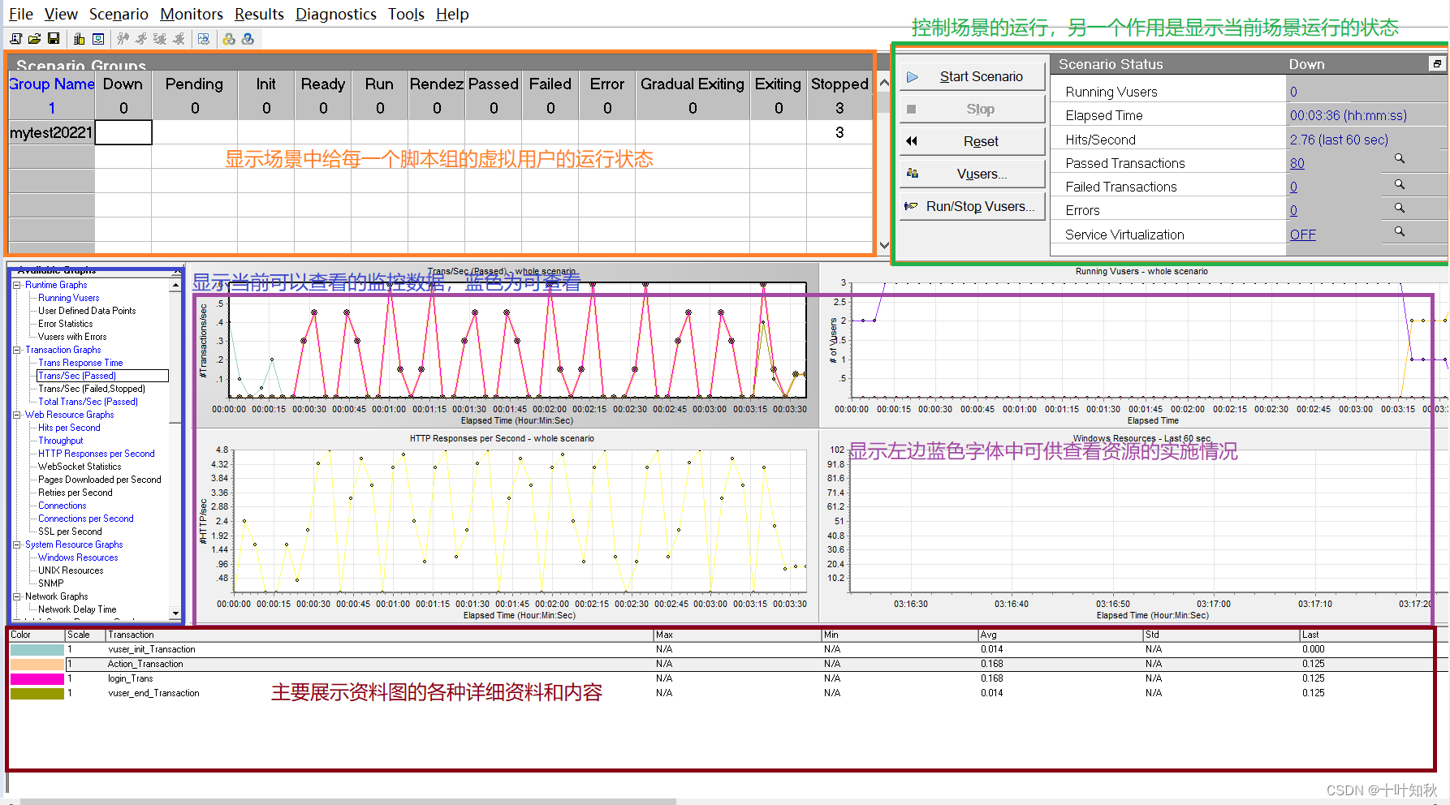
Task: Collapse the Network Graphs tree node
Action: point(16,596)
